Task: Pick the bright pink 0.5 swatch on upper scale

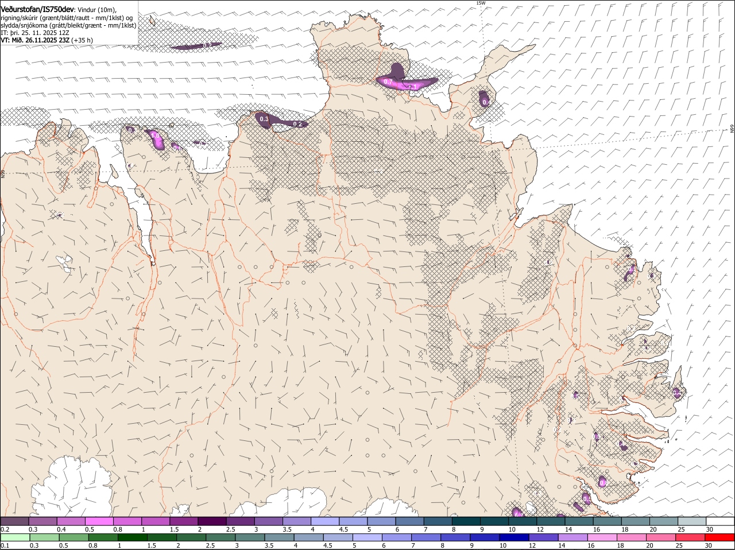Action: coord(99,521)
